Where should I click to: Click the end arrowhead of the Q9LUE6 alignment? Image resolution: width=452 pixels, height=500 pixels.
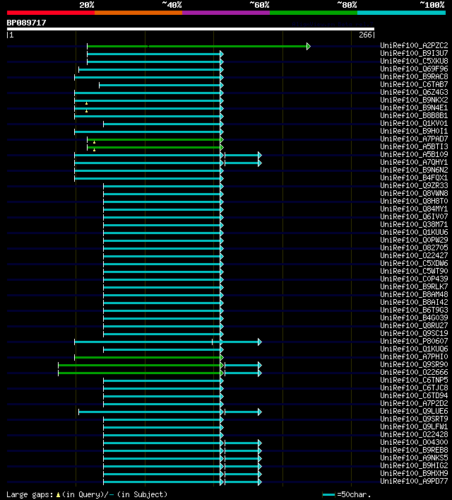coord(260,412)
